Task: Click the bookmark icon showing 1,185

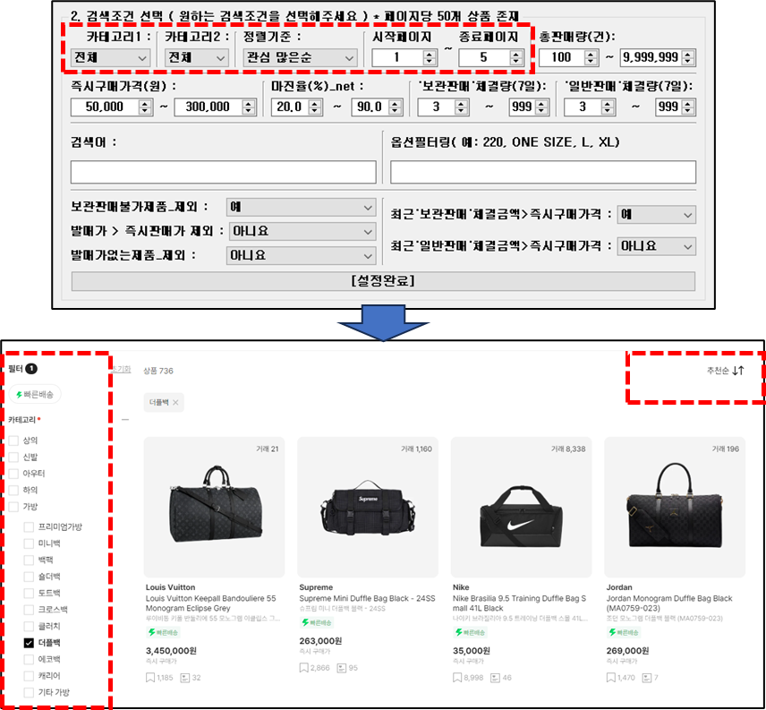Action: pos(150,678)
